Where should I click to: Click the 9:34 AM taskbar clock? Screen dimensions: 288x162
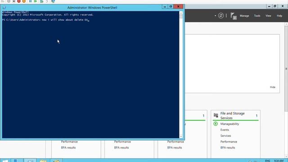point(279,161)
